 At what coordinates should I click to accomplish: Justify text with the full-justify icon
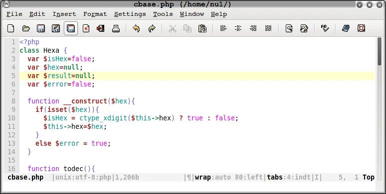point(268,28)
